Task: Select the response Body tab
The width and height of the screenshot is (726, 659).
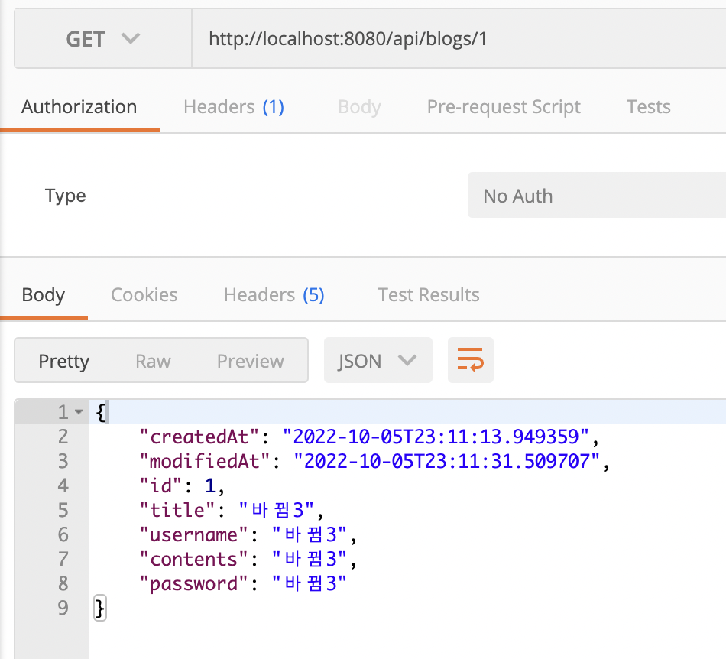Action: click(x=44, y=295)
